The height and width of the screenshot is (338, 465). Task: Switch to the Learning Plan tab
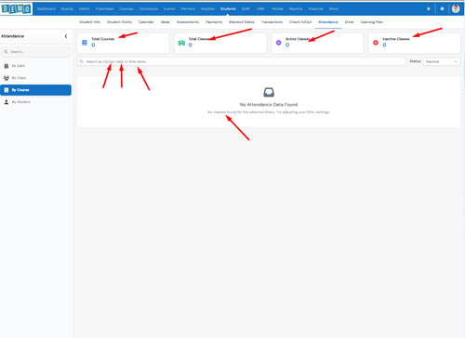click(372, 22)
